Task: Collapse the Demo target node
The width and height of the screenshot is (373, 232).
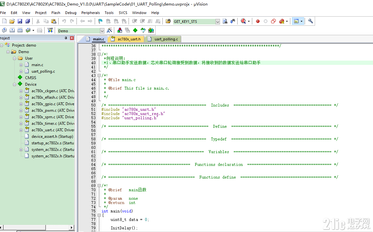Action: [8, 52]
